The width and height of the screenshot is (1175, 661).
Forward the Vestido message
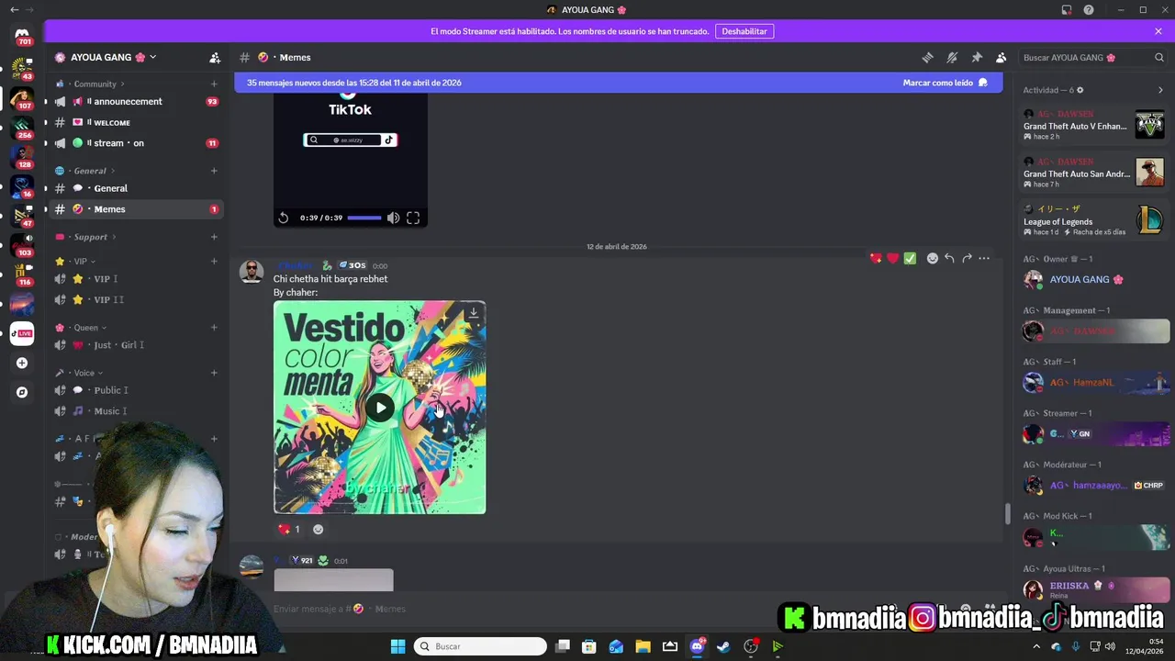967,258
